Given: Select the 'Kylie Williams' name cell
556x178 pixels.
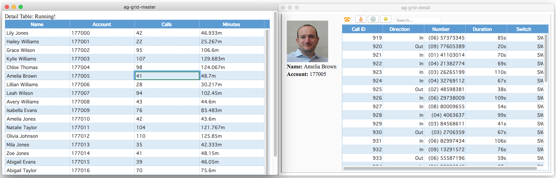Looking at the screenshot, I should (37, 59).
